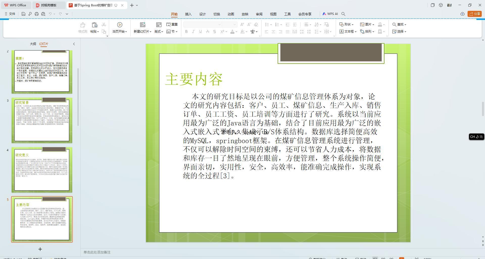Switch to the Outline (大纲) pane tab

pyautogui.click(x=33, y=44)
